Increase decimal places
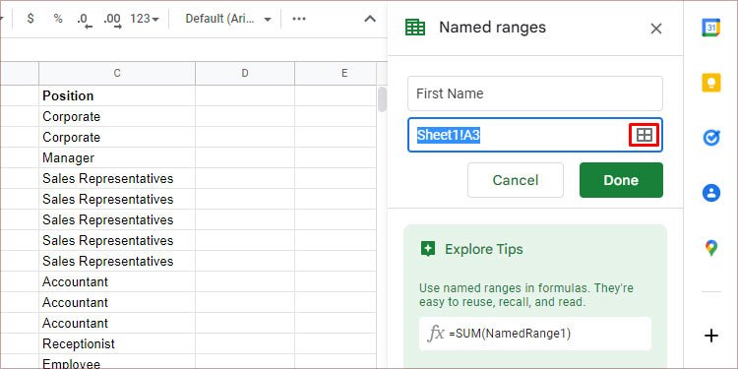This screenshot has height=369, width=738. [x=112, y=20]
